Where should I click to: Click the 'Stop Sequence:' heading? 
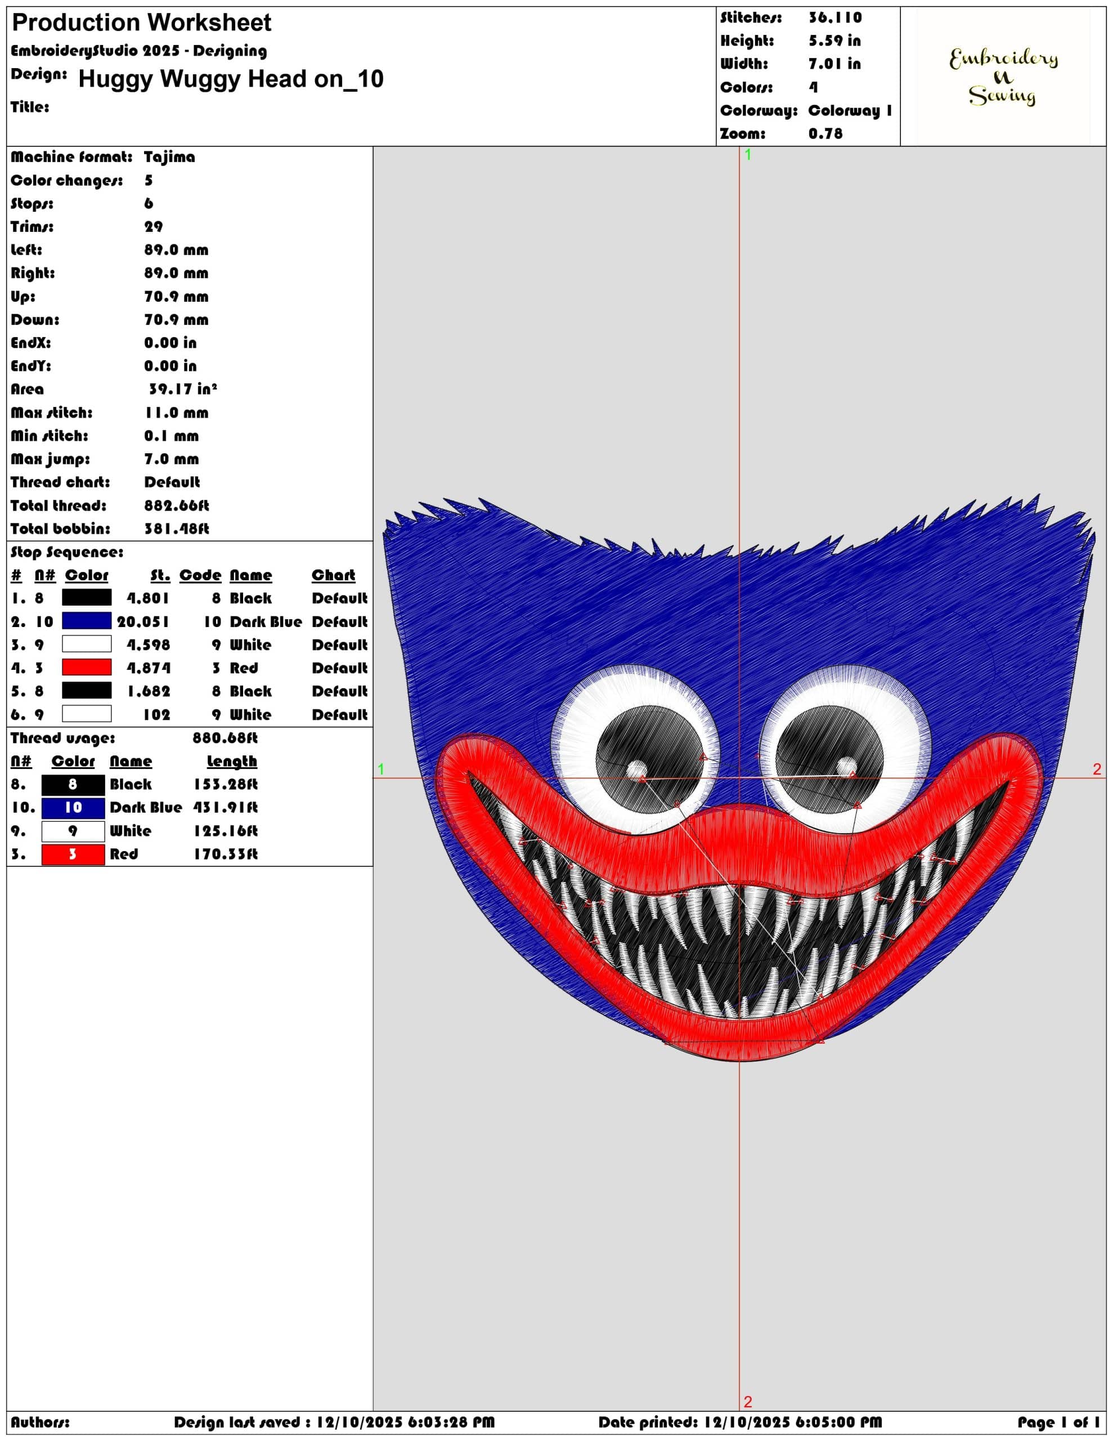(x=66, y=552)
